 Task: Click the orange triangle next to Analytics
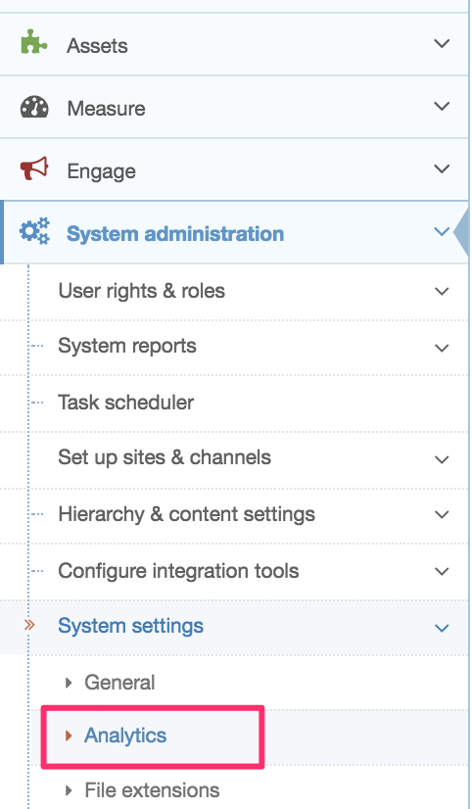tap(69, 736)
